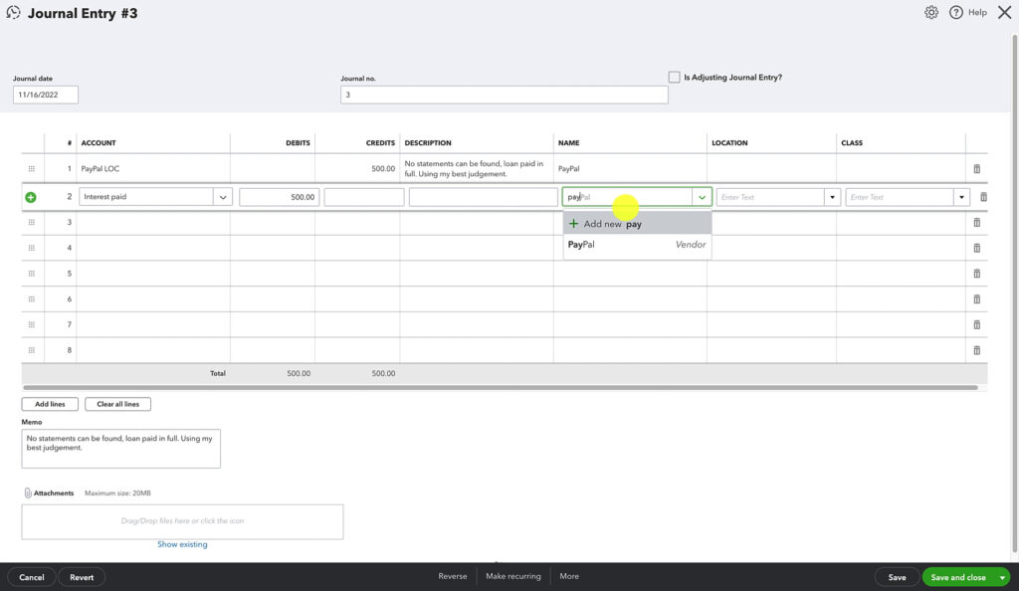Image resolution: width=1019 pixels, height=591 pixels.
Task: Enable the Is Adjusting Journal Entry checkbox
Action: click(x=674, y=77)
